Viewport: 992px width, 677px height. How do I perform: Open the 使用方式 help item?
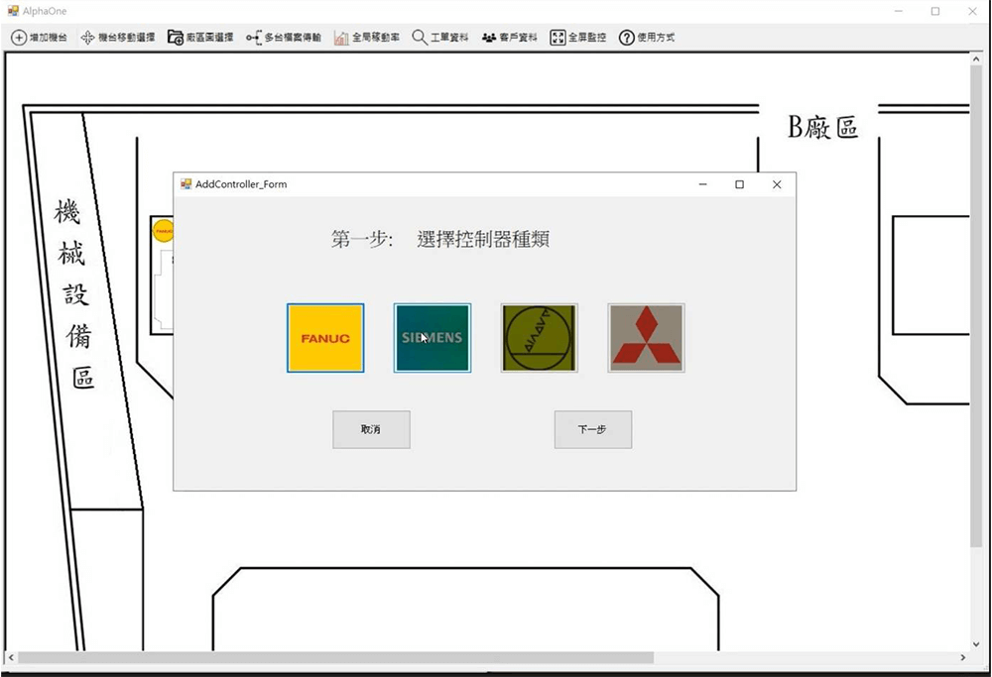[647, 38]
